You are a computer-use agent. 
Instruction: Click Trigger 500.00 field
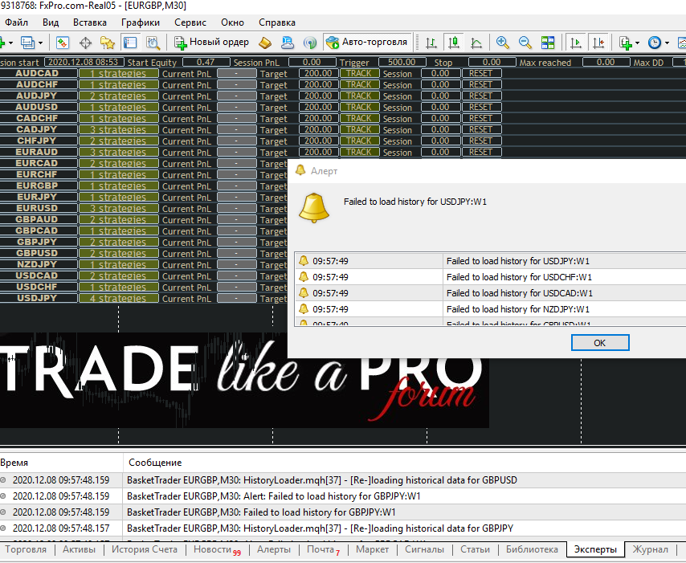tap(402, 62)
